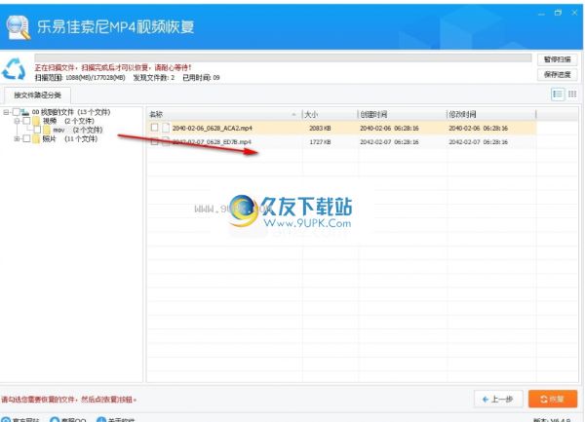This screenshot has height=422, width=585.
Task: Click the 暂停扫描 pause scan button
Action: pos(557,59)
